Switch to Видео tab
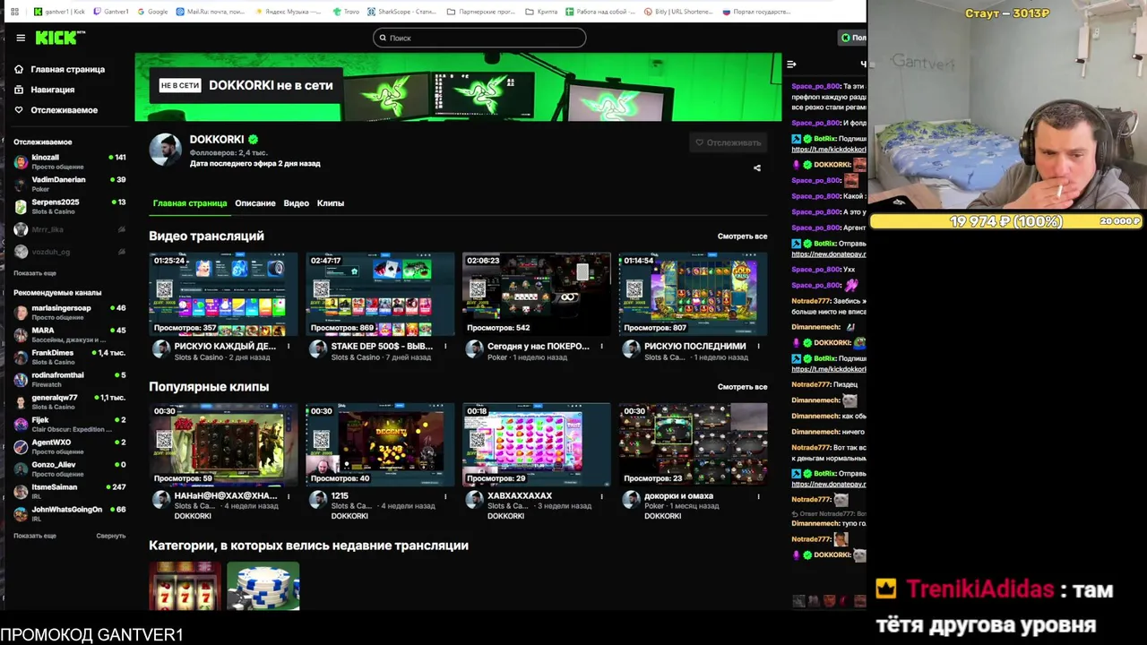Screen dimensions: 1147x645 297,203
